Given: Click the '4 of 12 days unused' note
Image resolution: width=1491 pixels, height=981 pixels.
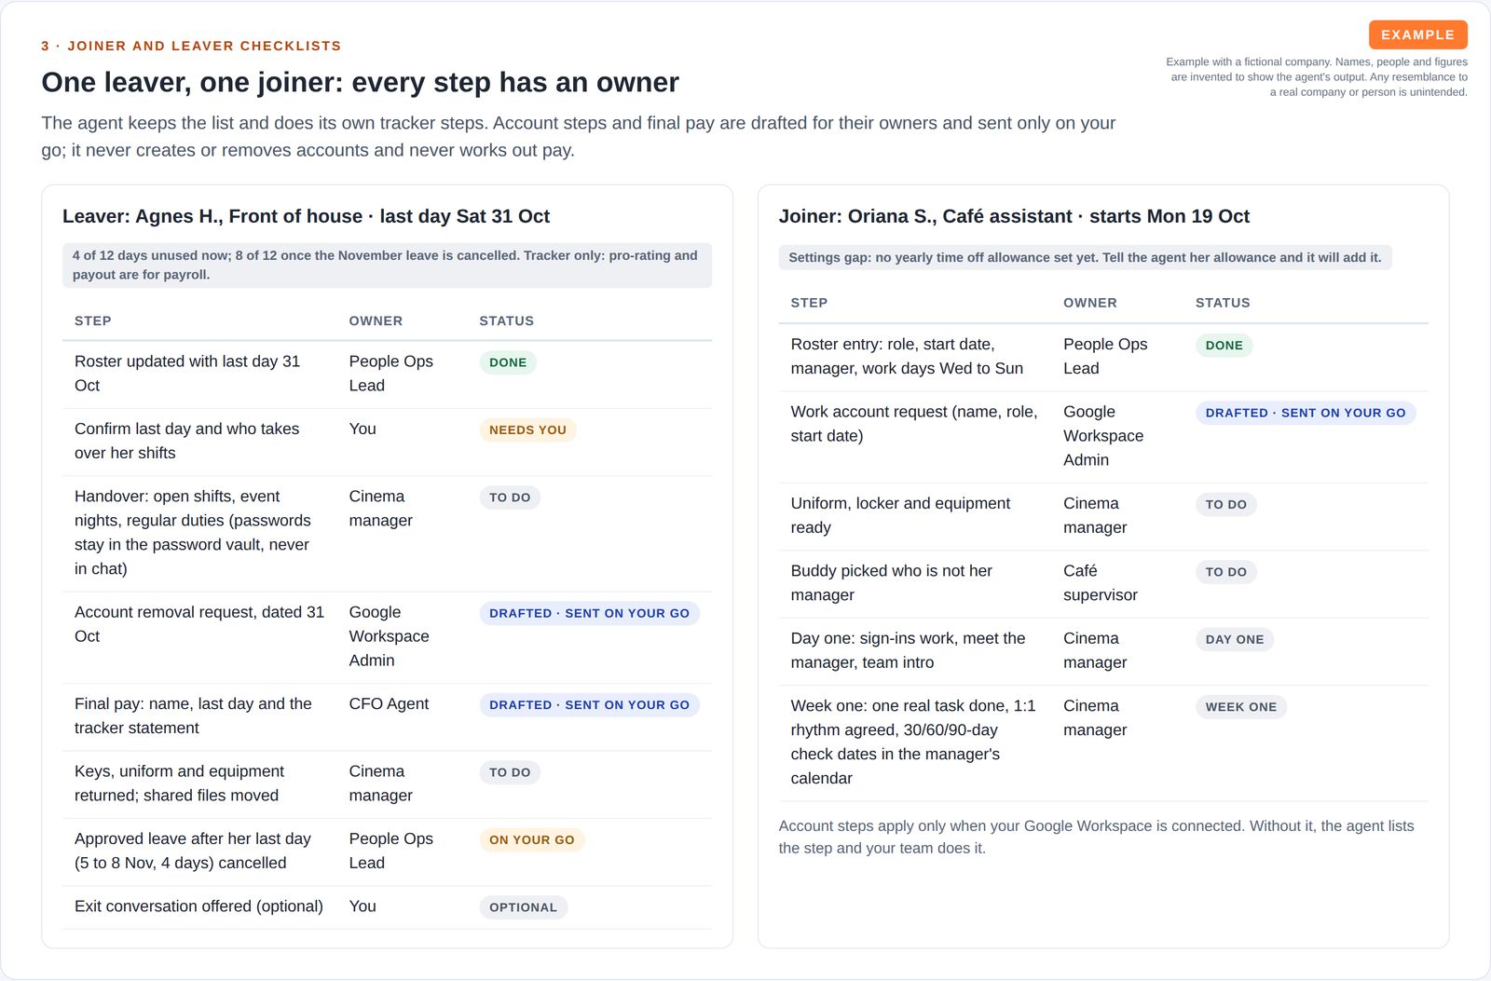Looking at the screenshot, I should (387, 265).
